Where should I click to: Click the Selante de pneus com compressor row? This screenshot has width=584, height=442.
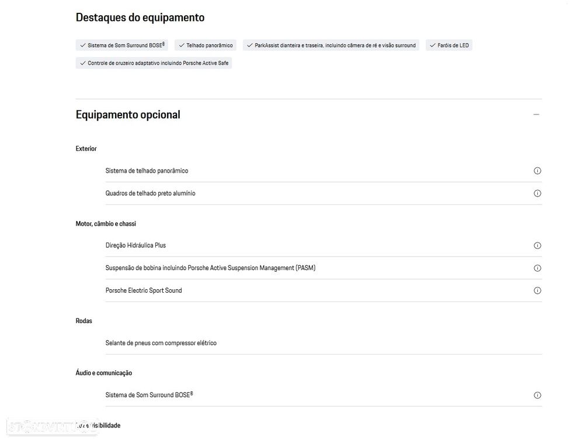click(161, 343)
